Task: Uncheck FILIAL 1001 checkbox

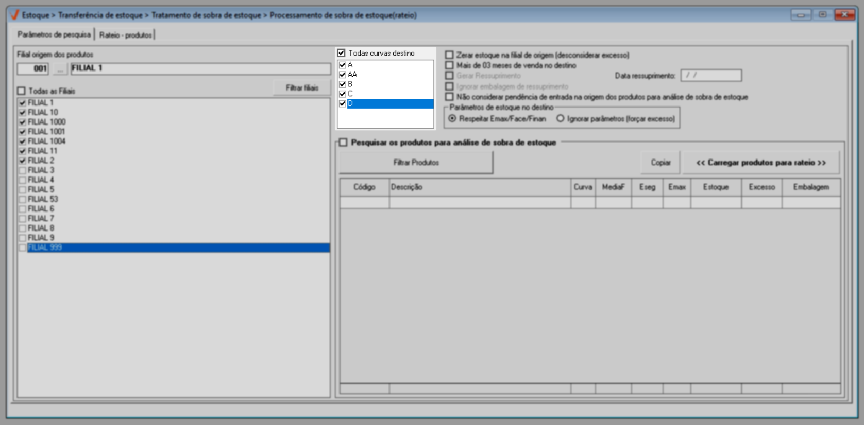Action: coord(22,132)
